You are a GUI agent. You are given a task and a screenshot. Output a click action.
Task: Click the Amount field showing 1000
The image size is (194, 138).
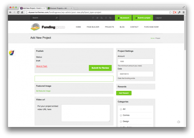[135, 61]
